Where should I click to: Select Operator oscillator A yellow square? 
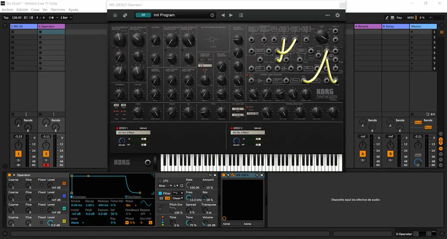click(x=64, y=221)
